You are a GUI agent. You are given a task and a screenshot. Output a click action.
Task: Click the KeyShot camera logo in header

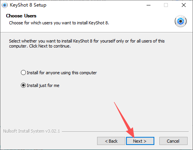[181, 21]
